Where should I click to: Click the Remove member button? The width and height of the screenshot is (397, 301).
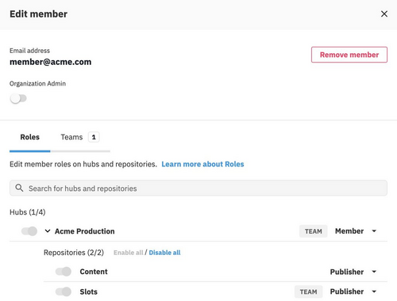tap(349, 55)
